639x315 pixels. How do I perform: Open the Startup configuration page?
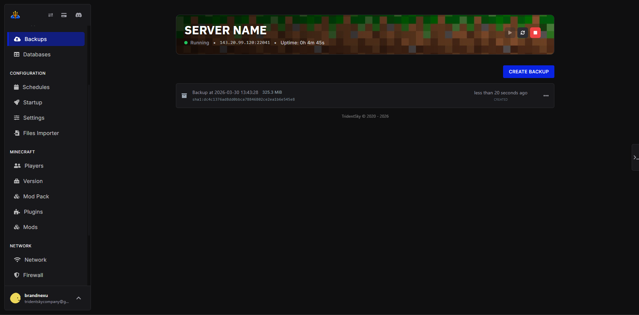tap(33, 102)
